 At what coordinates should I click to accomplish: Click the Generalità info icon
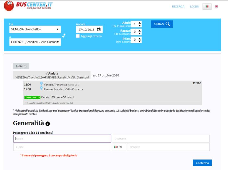click(x=48, y=124)
